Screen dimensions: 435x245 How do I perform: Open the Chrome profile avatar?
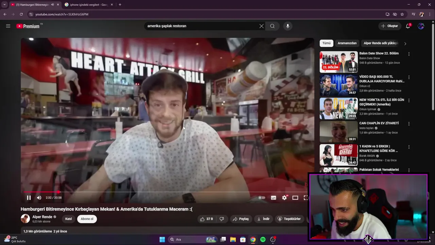pyautogui.click(x=422, y=14)
